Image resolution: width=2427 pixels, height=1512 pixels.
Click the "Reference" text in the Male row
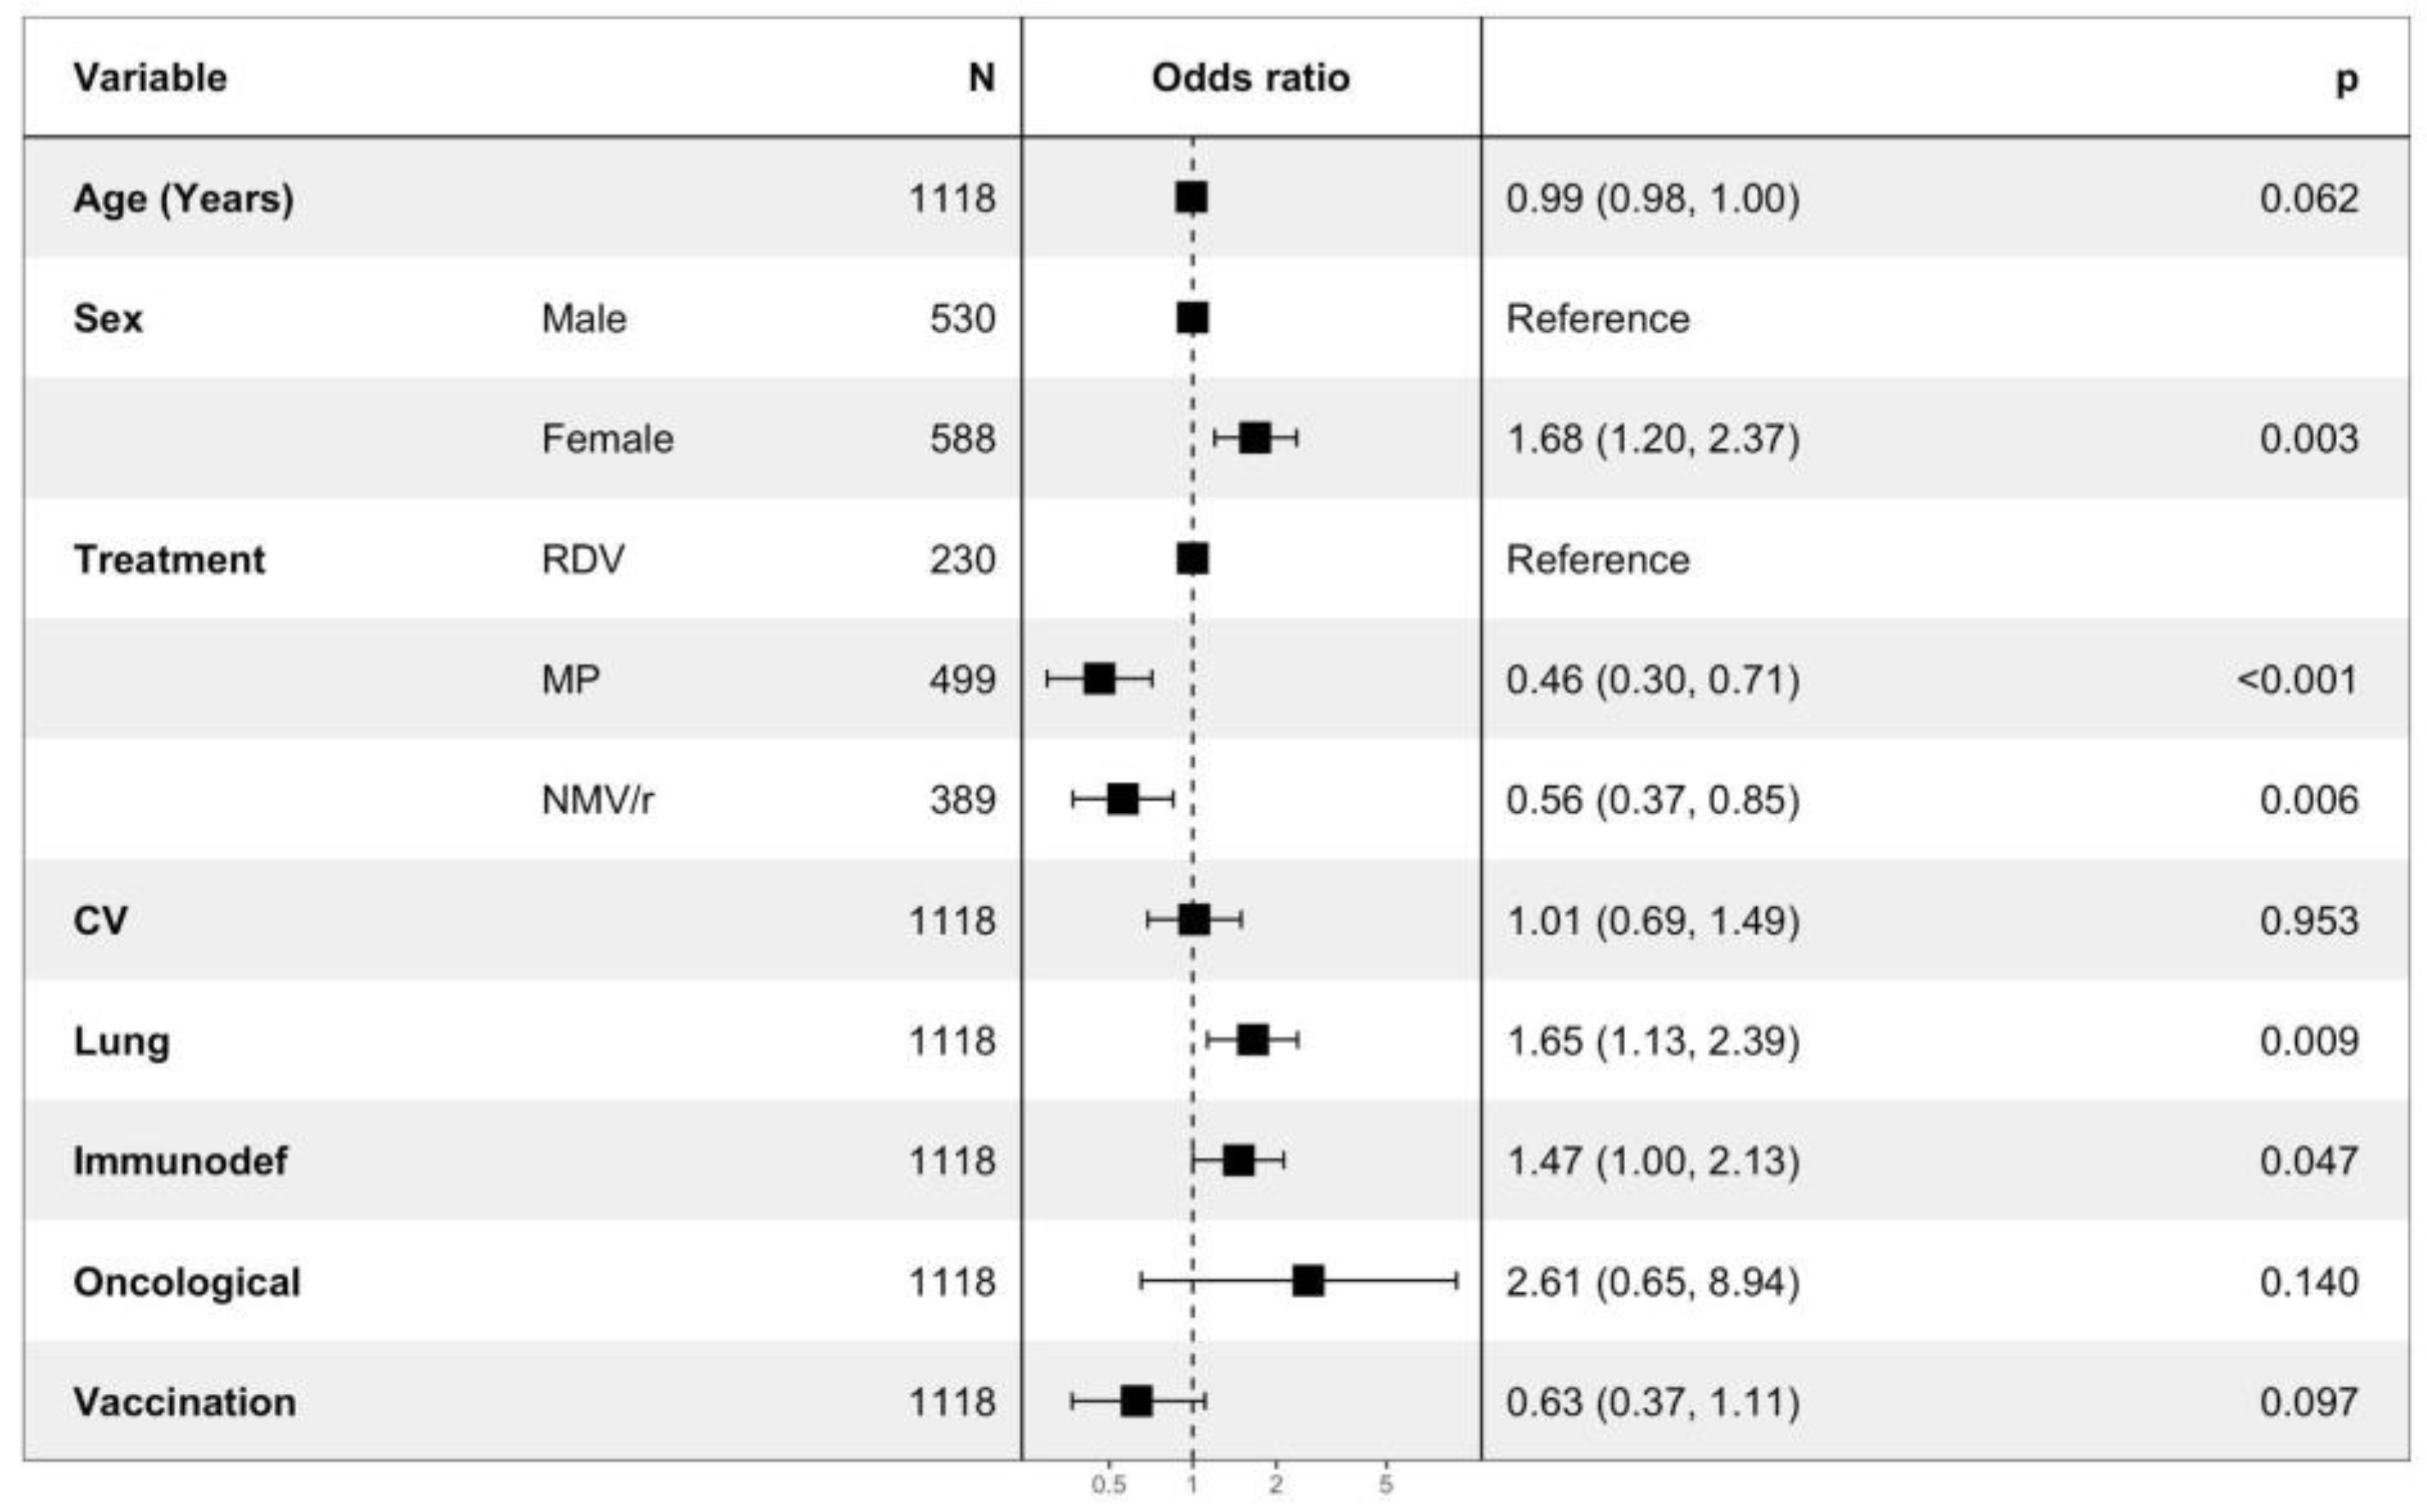click(1597, 319)
